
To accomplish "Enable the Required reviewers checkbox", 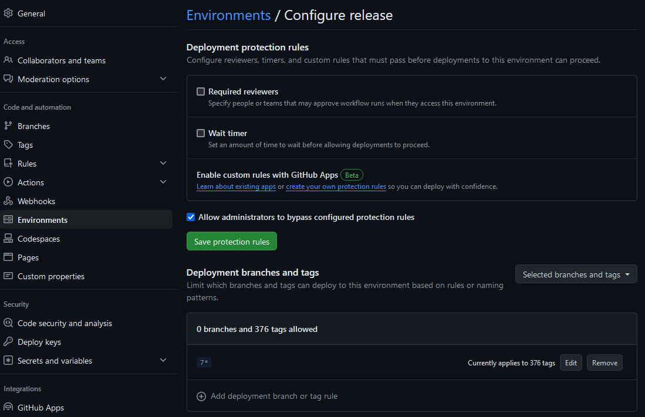I will 201,91.
